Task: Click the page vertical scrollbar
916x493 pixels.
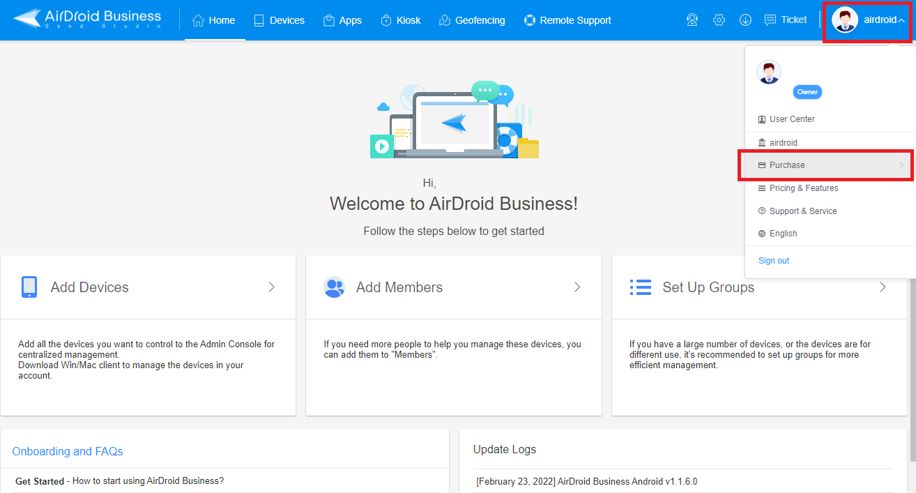Action: (912, 370)
